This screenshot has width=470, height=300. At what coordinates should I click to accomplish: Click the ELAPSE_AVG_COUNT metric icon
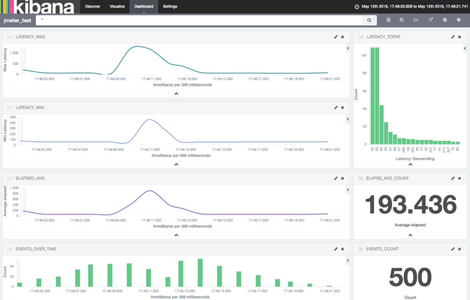pyautogui.click(x=361, y=178)
